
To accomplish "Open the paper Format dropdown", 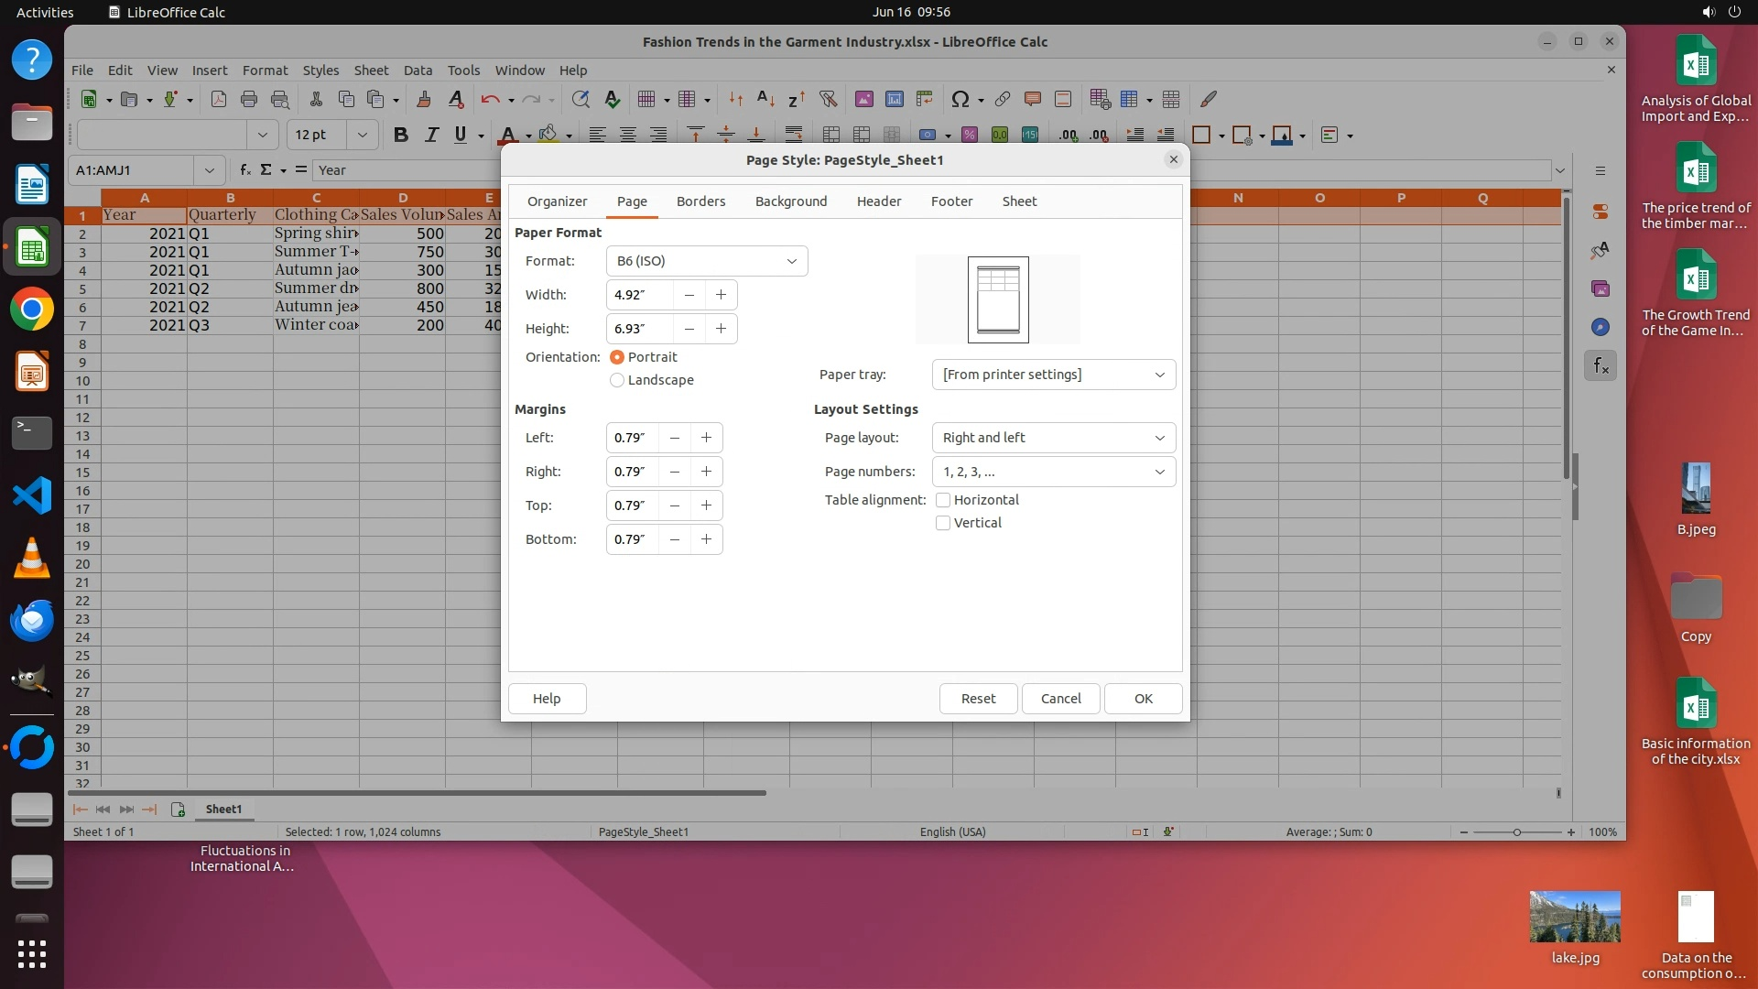I will pos(706,261).
